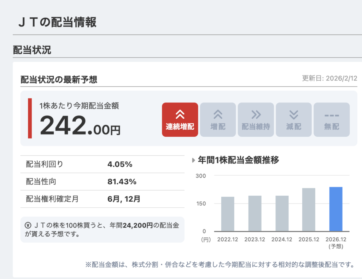This screenshot has width=362, height=279.
Task: Click the yen circle icon in dividend note
Action: pyautogui.click(x=28, y=225)
